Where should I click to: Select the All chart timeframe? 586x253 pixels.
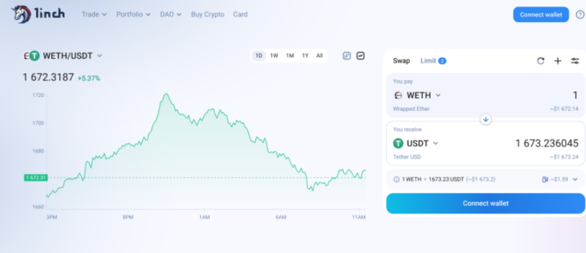[319, 56]
